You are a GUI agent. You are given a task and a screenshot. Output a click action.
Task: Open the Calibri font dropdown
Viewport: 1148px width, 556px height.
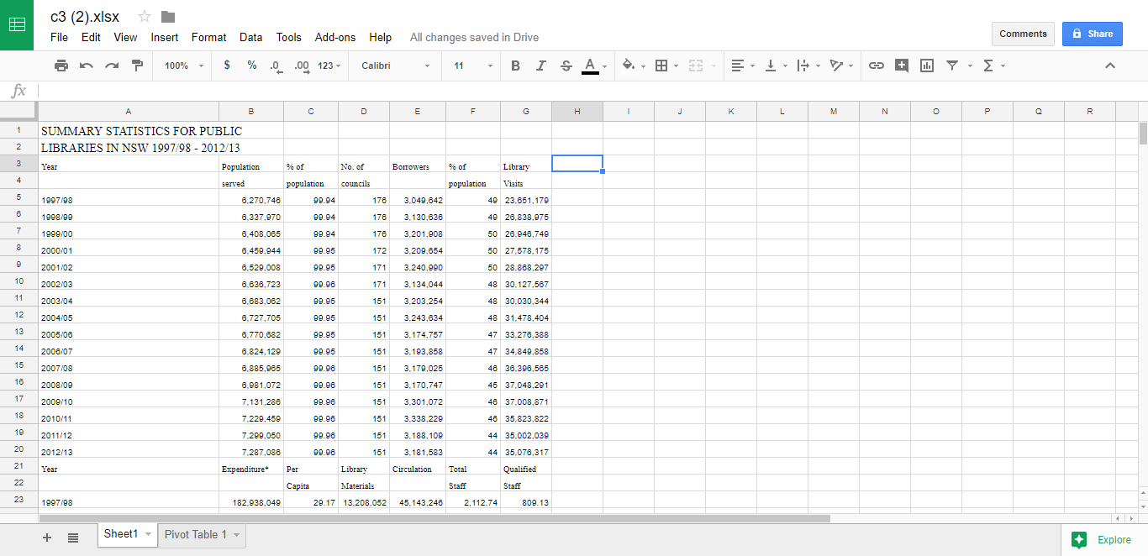coord(395,66)
